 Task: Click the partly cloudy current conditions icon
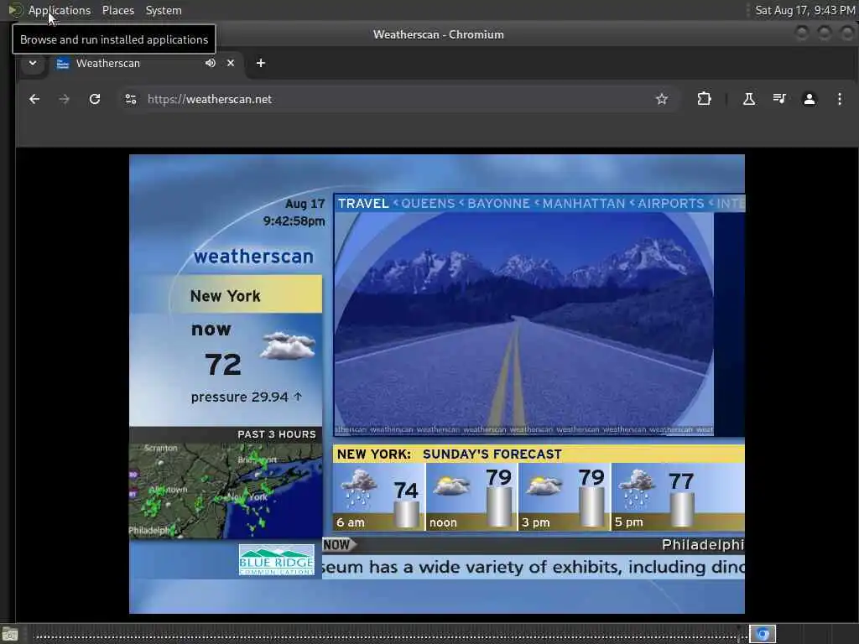click(288, 345)
